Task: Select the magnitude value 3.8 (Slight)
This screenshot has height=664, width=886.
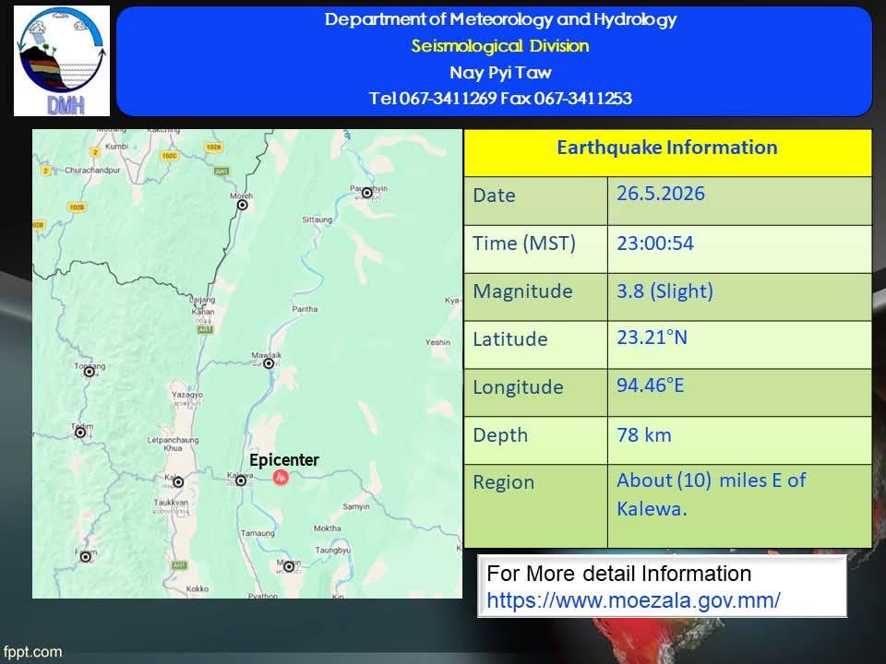Action: point(665,291)
